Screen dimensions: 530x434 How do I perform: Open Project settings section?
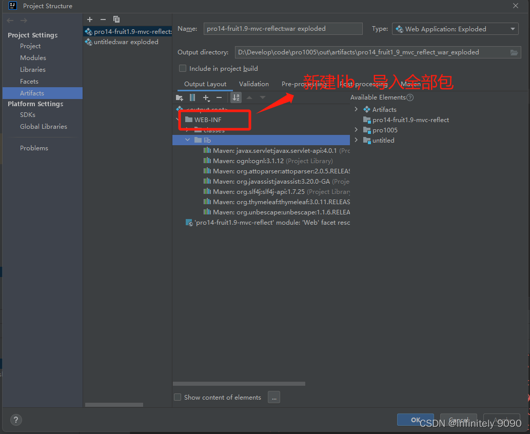tap(30, 46)
